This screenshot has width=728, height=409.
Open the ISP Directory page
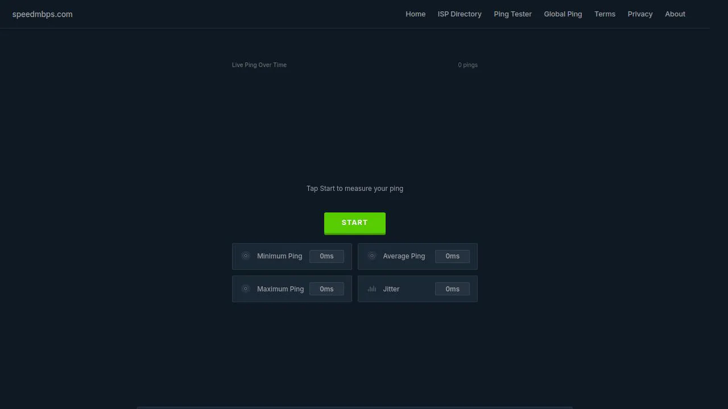(x=460, y=14)
